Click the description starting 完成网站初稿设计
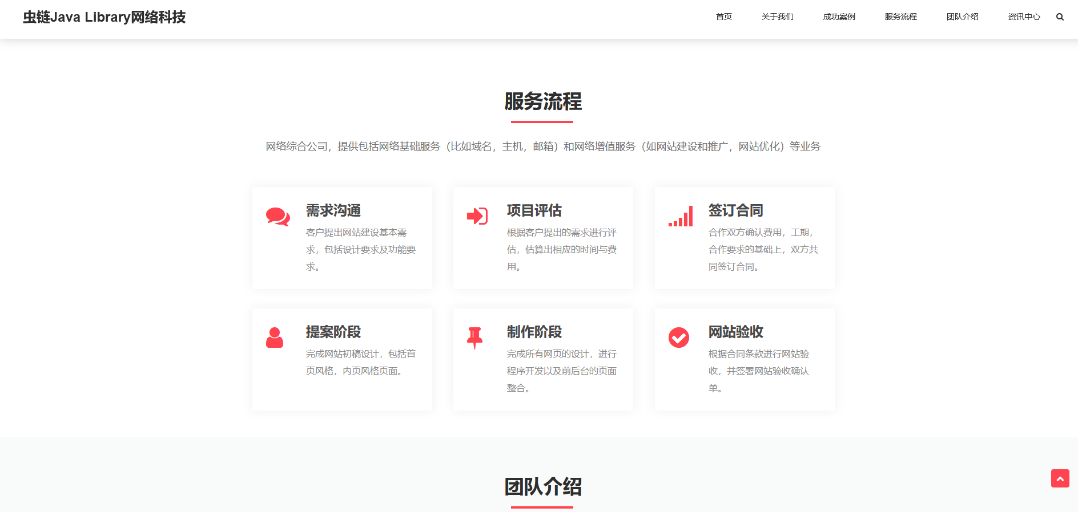The width and height of the screenshot is (1078, 512). 361,363
